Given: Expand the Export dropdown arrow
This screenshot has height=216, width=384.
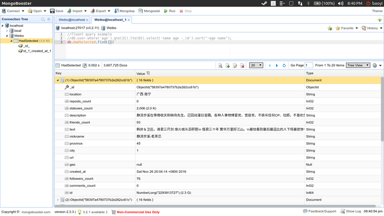Looking at the screenshot, I should [109, 11].
